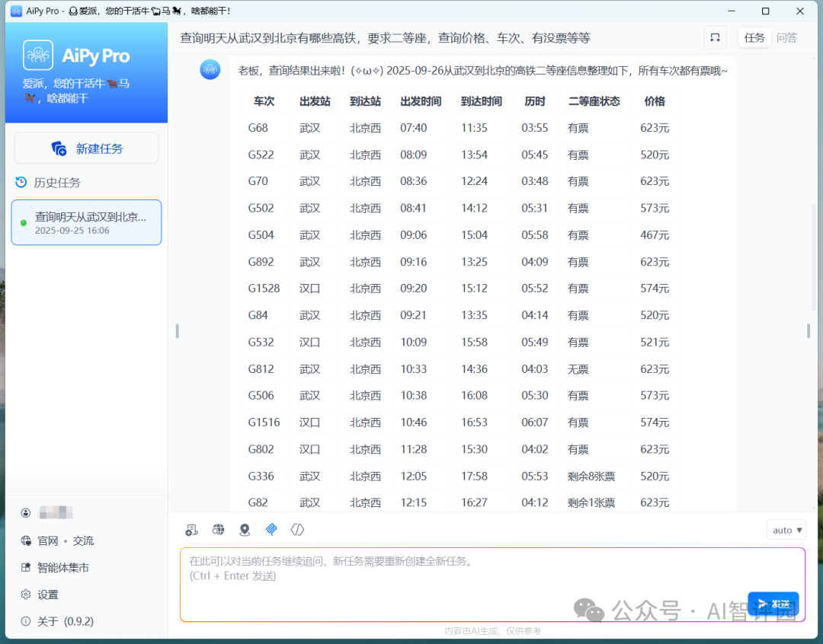Select the code brackets icon
The image size is (823, 644).
pyautogui.click(x=297, y=529)
